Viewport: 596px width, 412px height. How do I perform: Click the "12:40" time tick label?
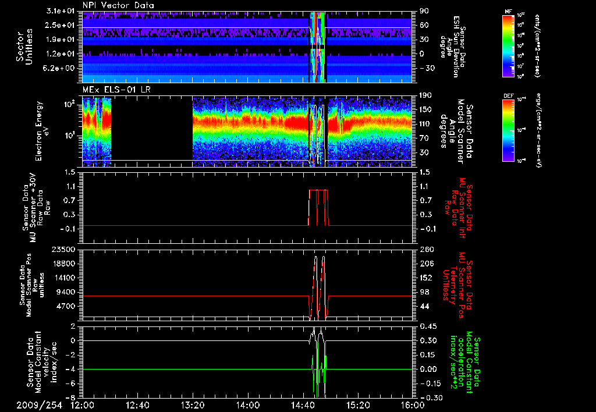point(137,405)
